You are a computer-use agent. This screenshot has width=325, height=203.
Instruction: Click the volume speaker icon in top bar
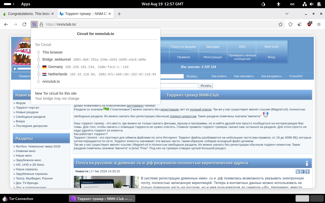[312, 4]
